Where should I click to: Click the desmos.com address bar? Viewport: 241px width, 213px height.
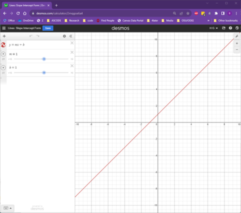(x=102, y=13)
